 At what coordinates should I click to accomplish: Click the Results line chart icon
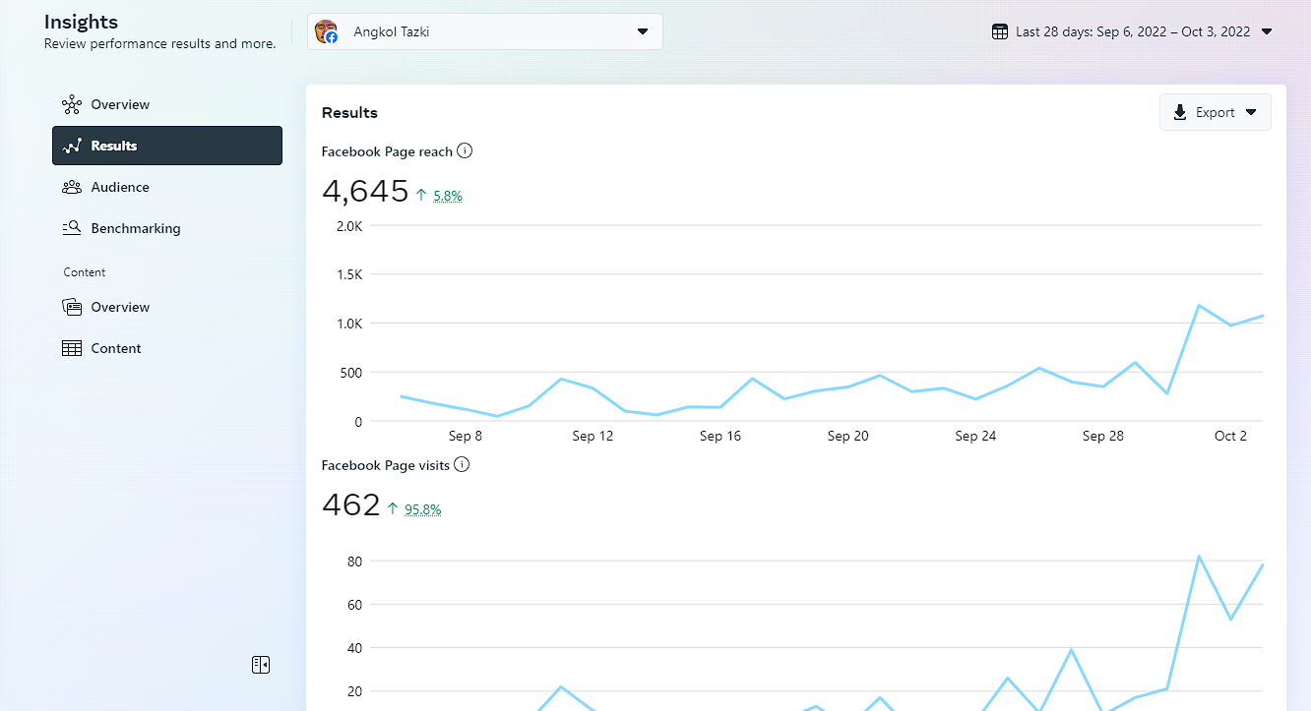pyautogui.click(x=71, y=146)
